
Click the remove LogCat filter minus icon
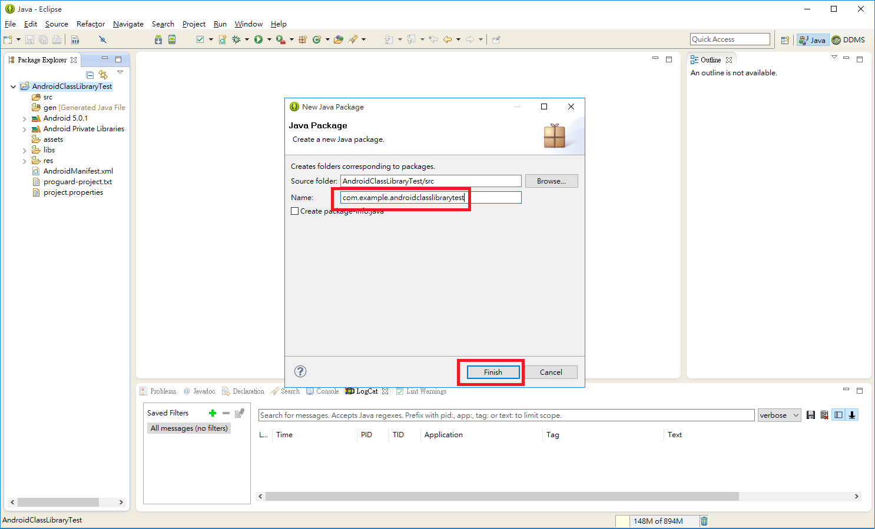click(x=226, y=413)
